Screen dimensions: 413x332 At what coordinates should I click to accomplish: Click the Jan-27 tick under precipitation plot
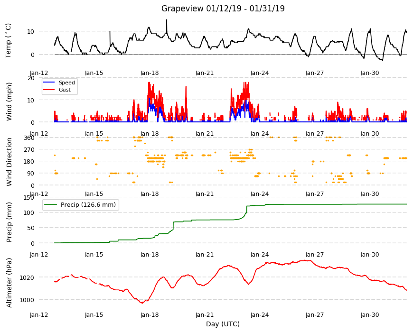click(315, 254)
